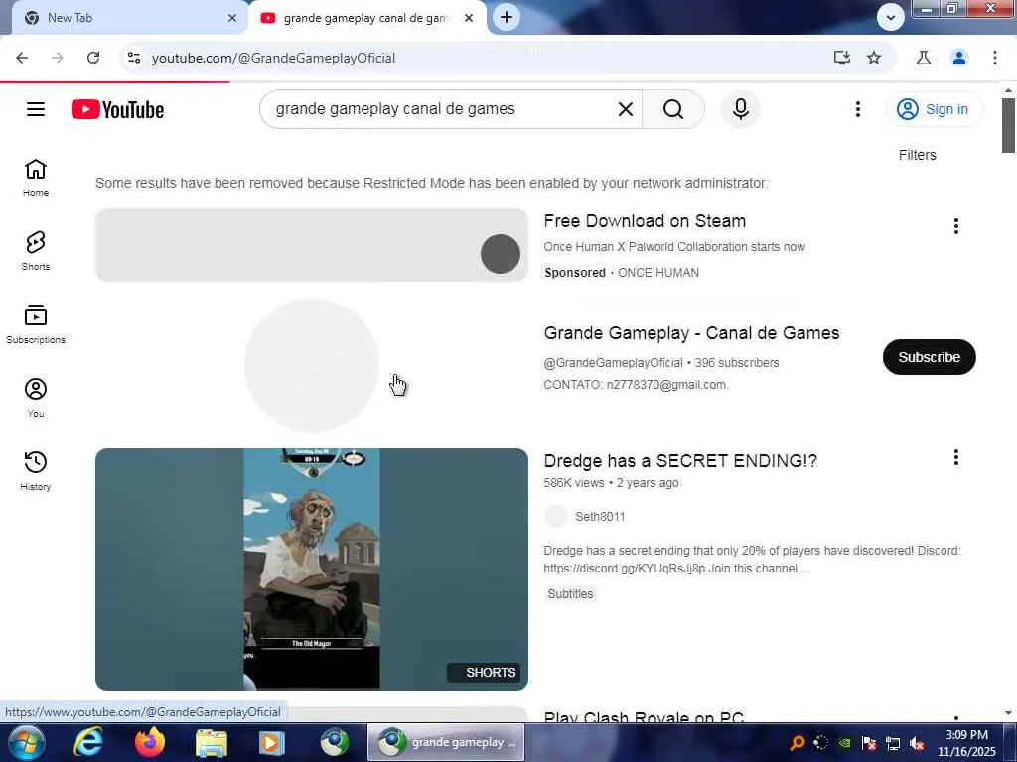Screen dimensions: 1017x762
Task: Open the search Filters option
Action: (x=917, y=155)
